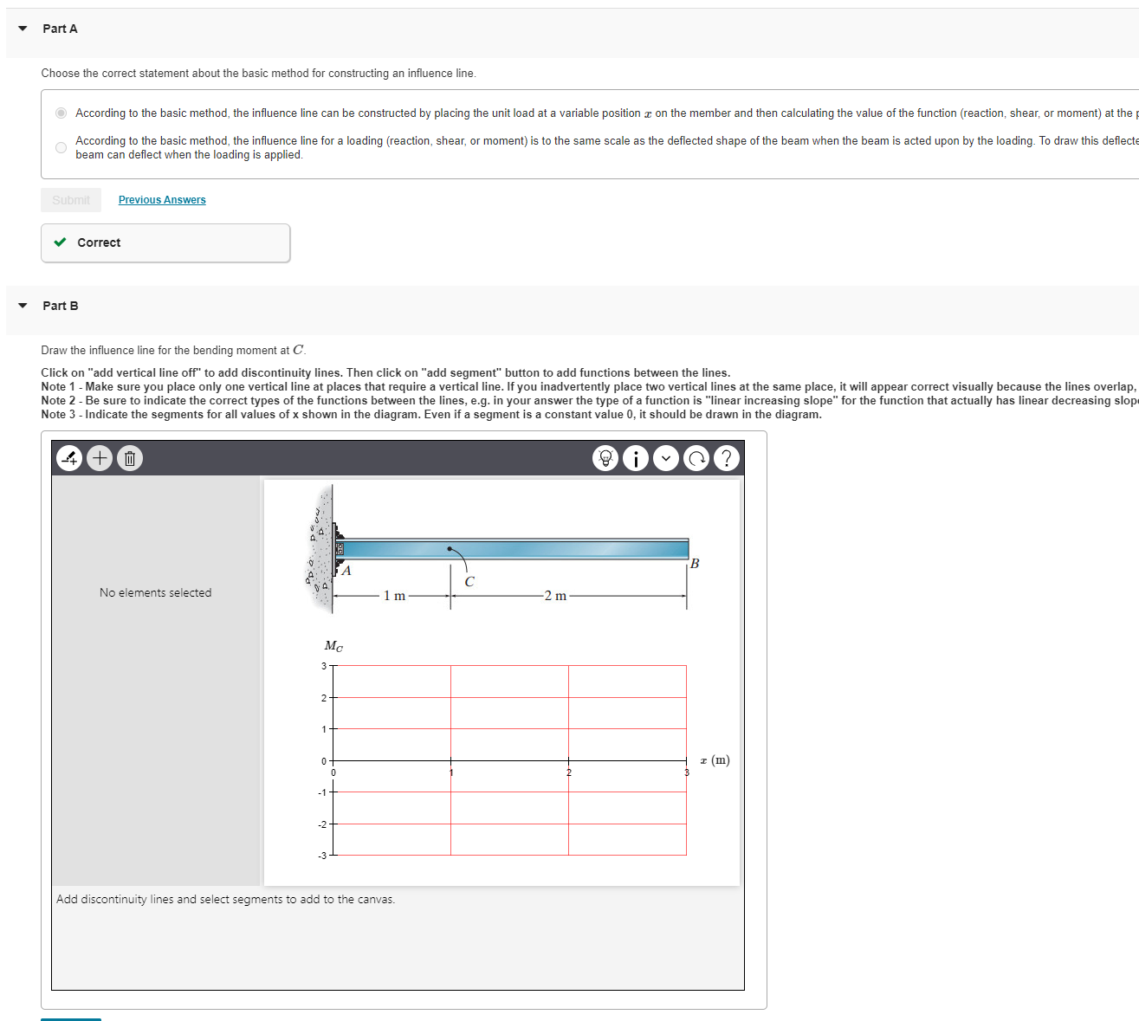Click the support A label on the beam
The width and height of the screenshot is (1139, 1021).
346,571
